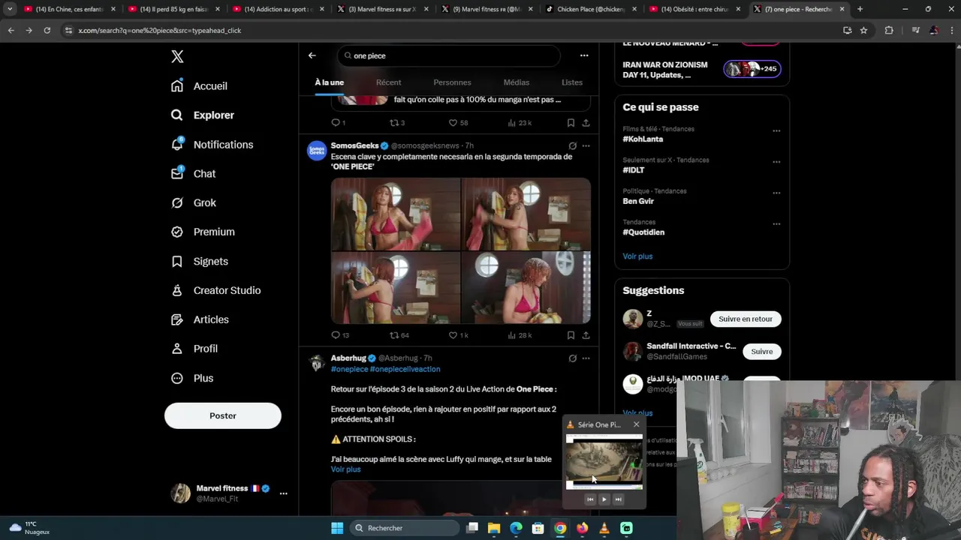Image resolution: width=961 pixels, height=540 pixels.
Task: Click the #onepiece hashtag in Asberhug post
Action: [x=349, y=369]
